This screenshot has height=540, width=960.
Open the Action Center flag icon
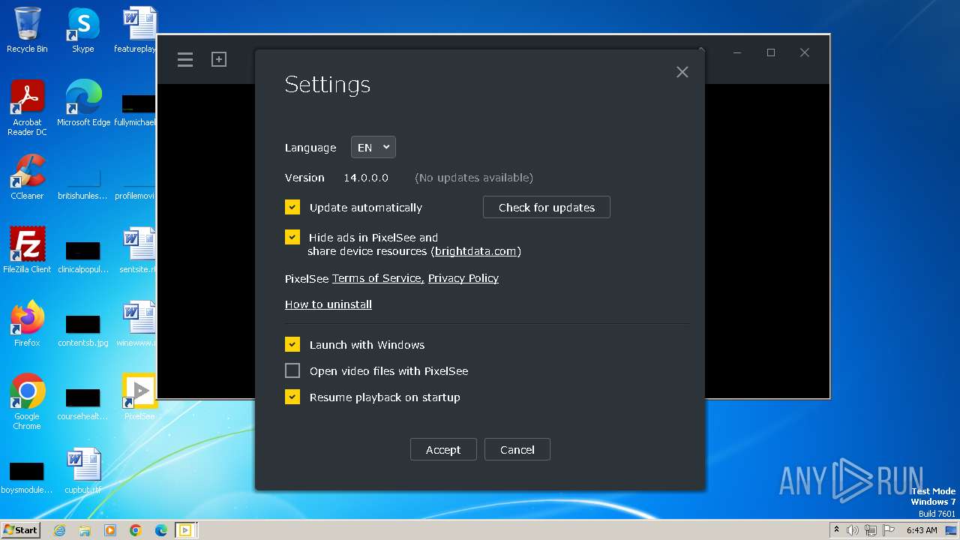point(889,530)
